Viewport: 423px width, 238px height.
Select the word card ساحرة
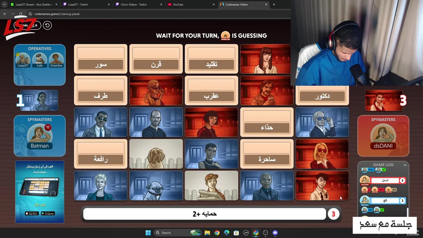tap(267, 154)
